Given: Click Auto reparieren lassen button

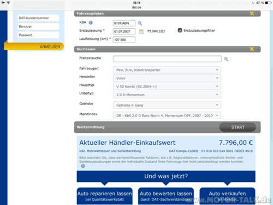Looking at the screenshot, I should 105,196.
